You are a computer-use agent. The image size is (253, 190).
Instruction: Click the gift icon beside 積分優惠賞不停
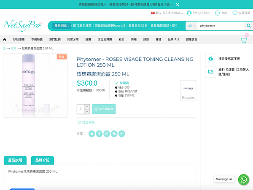click(x=211, y=59)
